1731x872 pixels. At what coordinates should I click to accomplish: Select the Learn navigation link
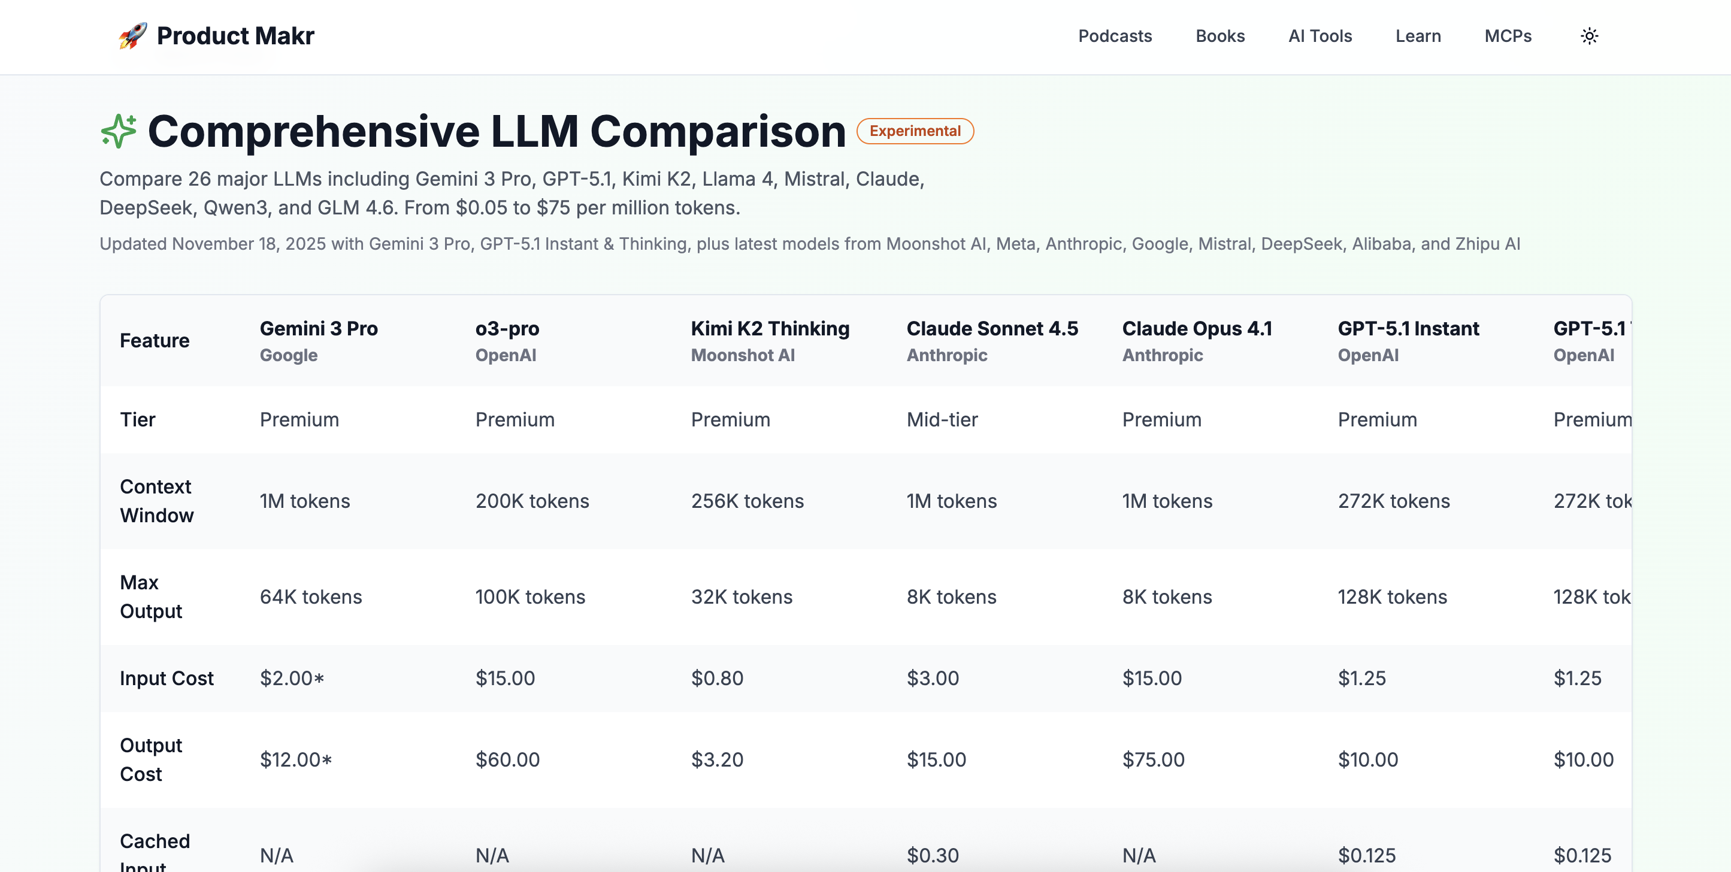1418,35
